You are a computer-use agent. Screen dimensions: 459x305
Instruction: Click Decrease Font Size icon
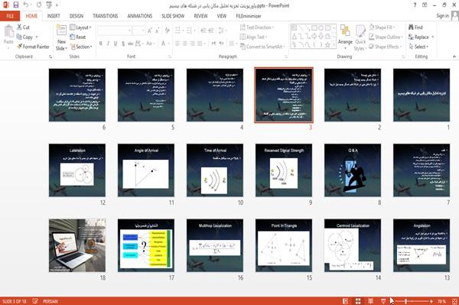(x=157, y=30)
